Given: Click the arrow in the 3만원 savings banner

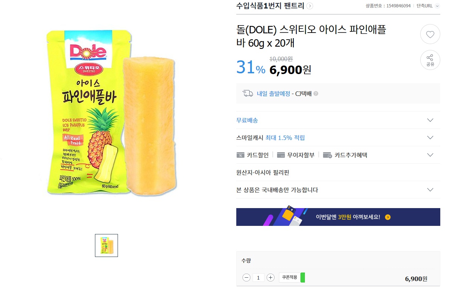Looking at the screenshot, I should (388, 217).
